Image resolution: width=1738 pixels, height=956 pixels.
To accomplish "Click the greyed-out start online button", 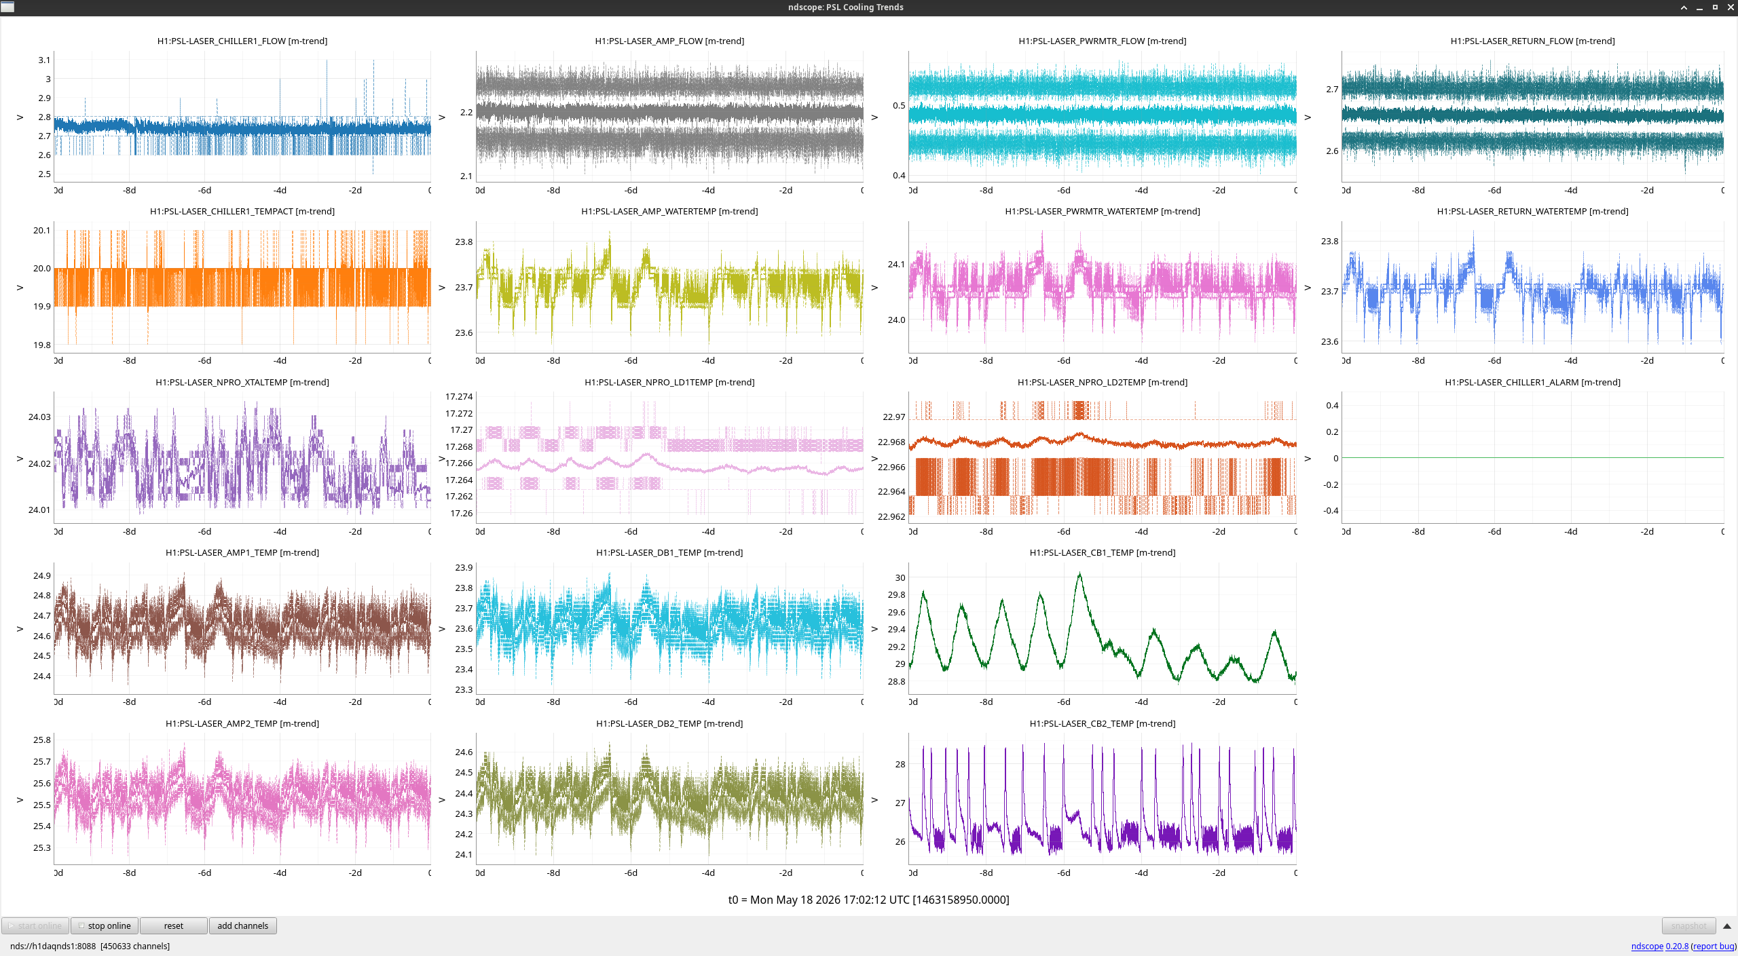I will 35,925.
